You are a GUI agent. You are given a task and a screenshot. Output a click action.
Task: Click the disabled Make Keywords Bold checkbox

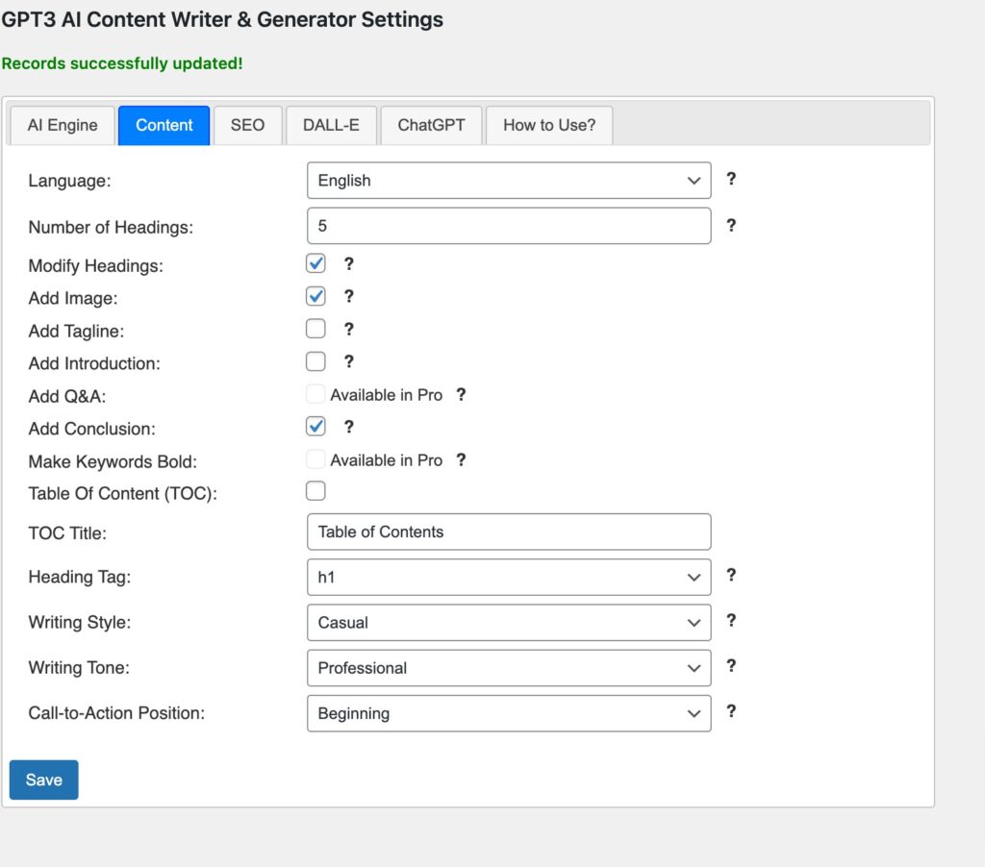coord(316,458)
